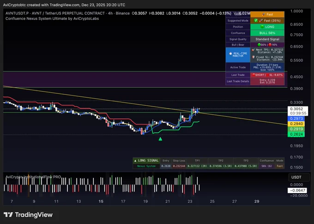The image size is (314, 224).
Task: Click the TP3 value 0.437908 (5.5R)
Action: (x=246, y=166)
